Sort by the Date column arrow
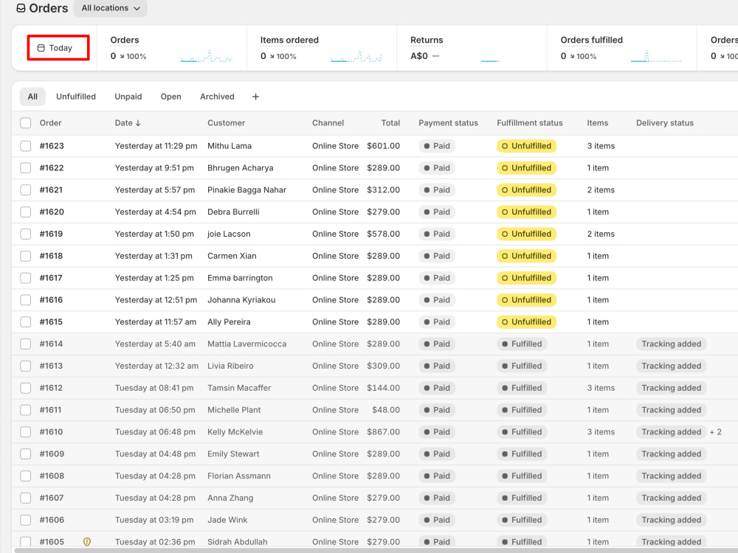The width and height of the screenshot is (738, 553). pyautogui.click(x=138, y=122)
